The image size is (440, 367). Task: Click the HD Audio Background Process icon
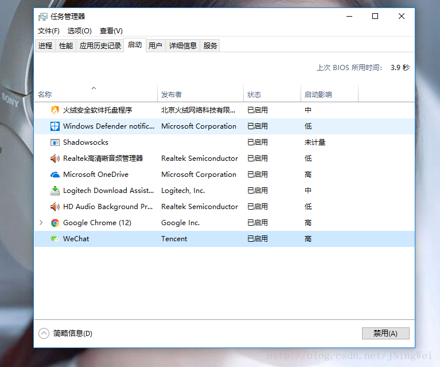pyautogui.click(x=55, y=207)
